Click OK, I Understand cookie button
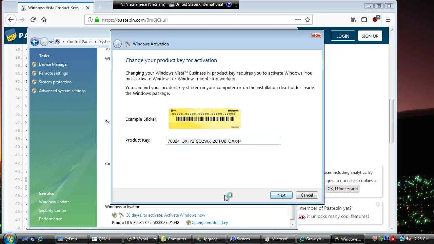 coord(342,189)
